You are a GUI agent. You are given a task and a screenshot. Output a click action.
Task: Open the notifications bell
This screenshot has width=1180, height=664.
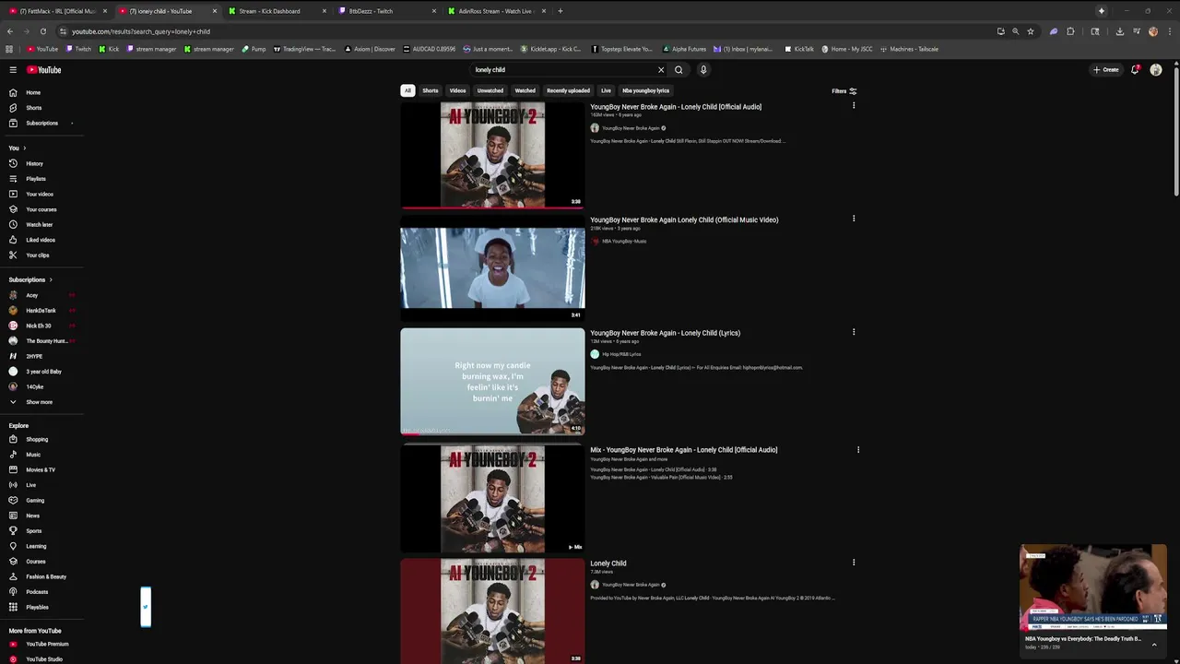(1135, 70)
